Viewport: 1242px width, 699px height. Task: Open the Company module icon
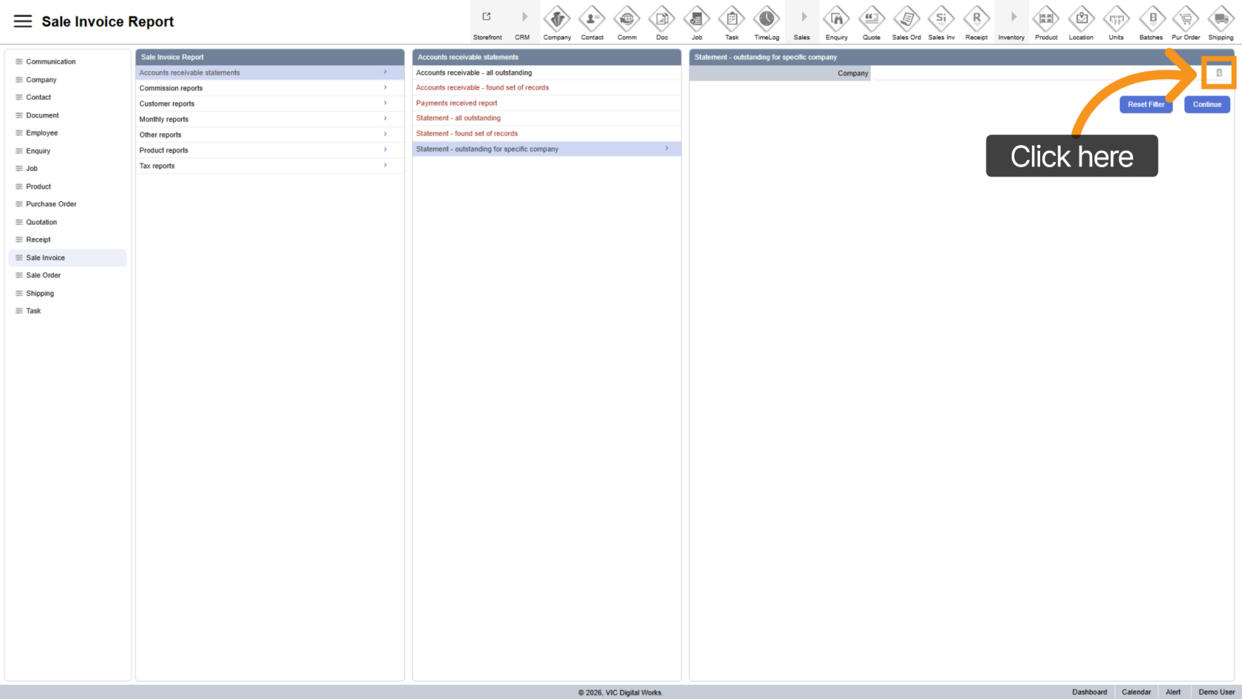coord(557,18)
